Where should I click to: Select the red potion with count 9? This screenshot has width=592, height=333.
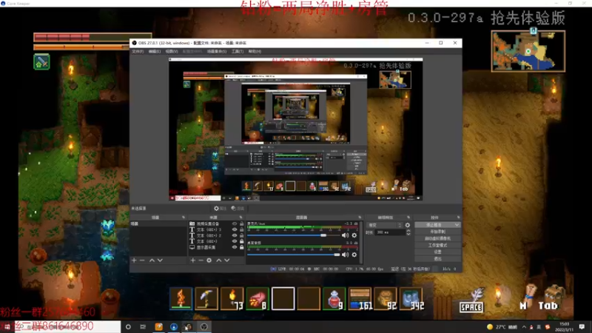[x=334, y=299]
